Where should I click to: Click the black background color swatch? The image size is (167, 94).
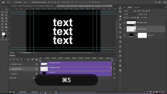tap(5, 36)
